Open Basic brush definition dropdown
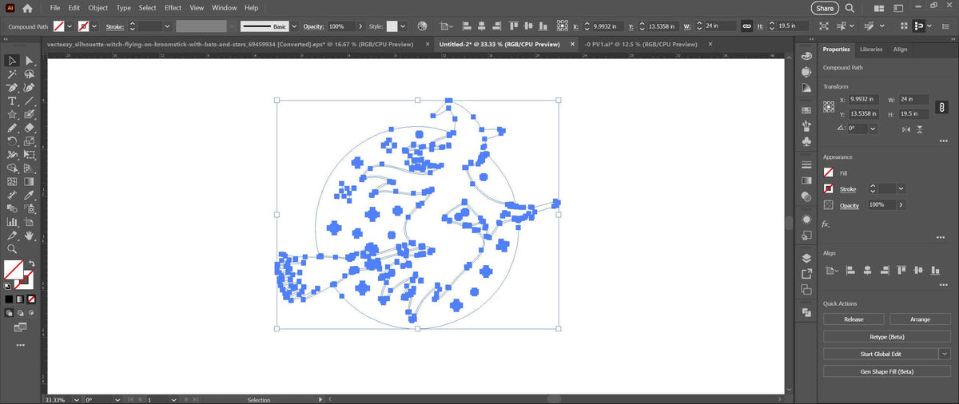 point(293,26)
